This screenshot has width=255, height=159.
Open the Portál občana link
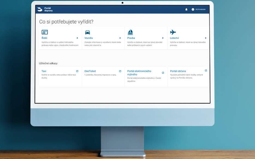pos(178,71)
